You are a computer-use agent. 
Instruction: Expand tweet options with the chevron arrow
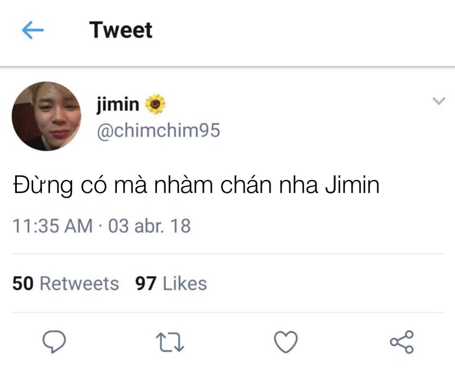pyautogui.click(x=439, y=101)
